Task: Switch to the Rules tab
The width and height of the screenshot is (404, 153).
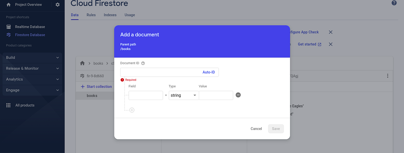Action: pyautogui.click(x=91, y=15)
